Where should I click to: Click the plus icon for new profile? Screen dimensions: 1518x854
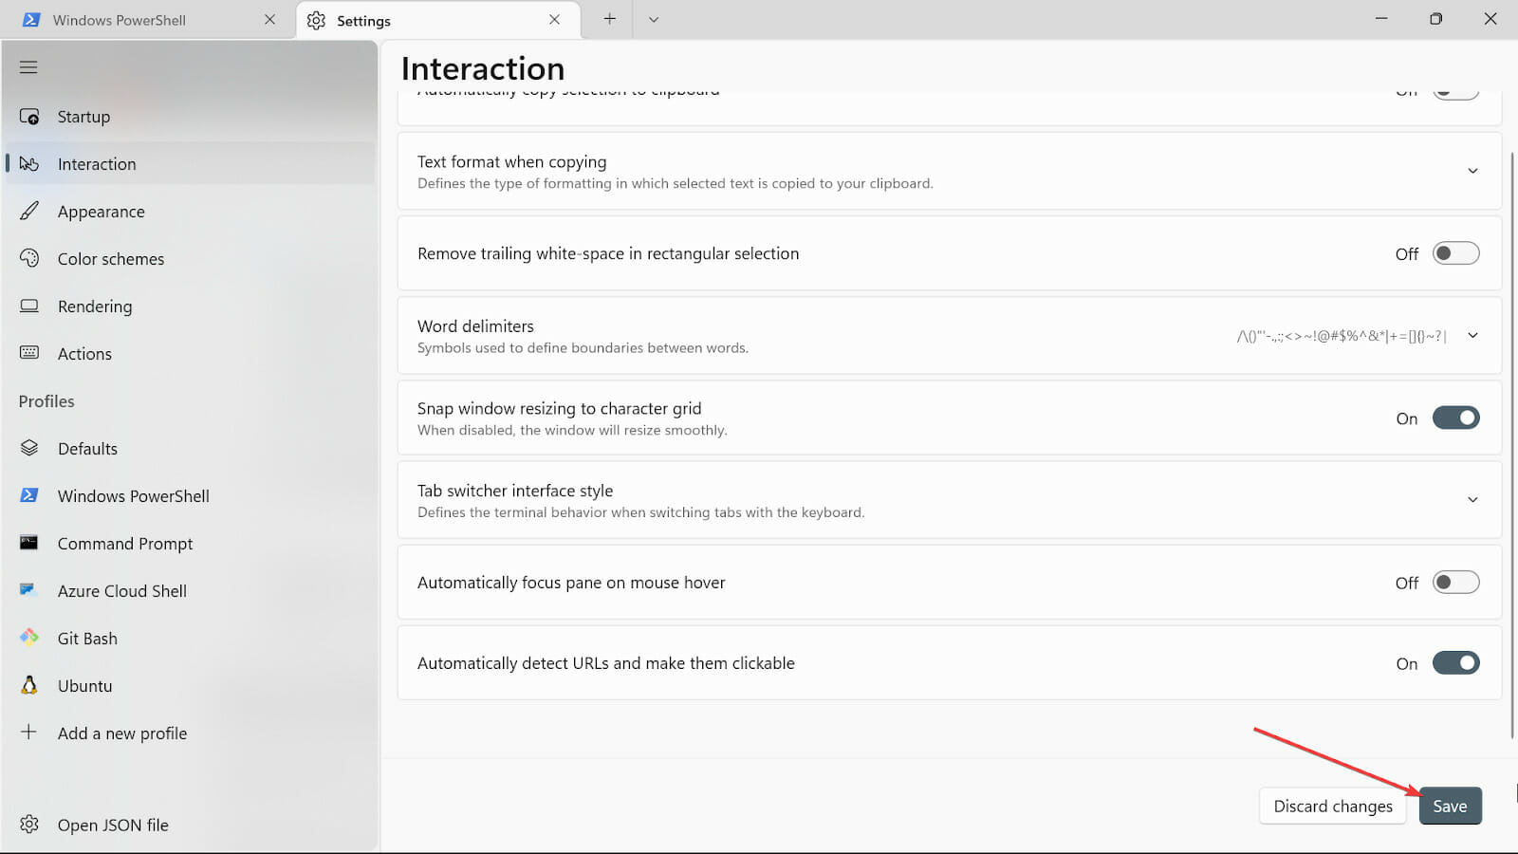(29, 733)
